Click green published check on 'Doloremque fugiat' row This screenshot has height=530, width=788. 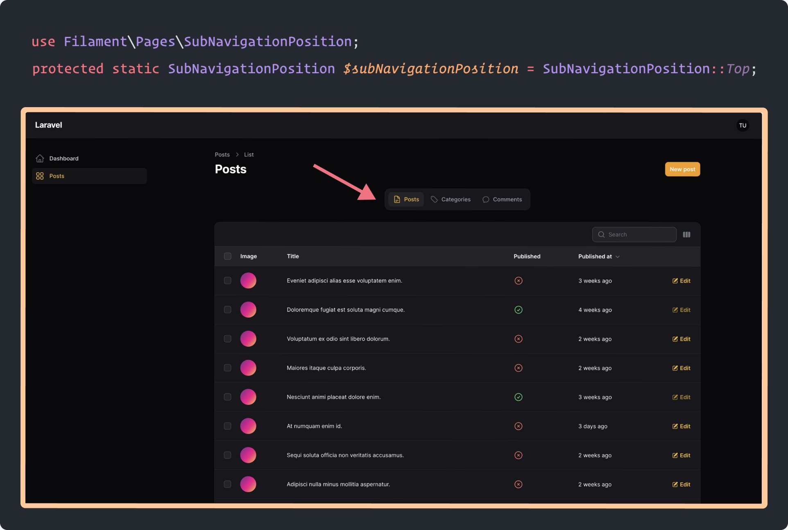click(519, 310)
